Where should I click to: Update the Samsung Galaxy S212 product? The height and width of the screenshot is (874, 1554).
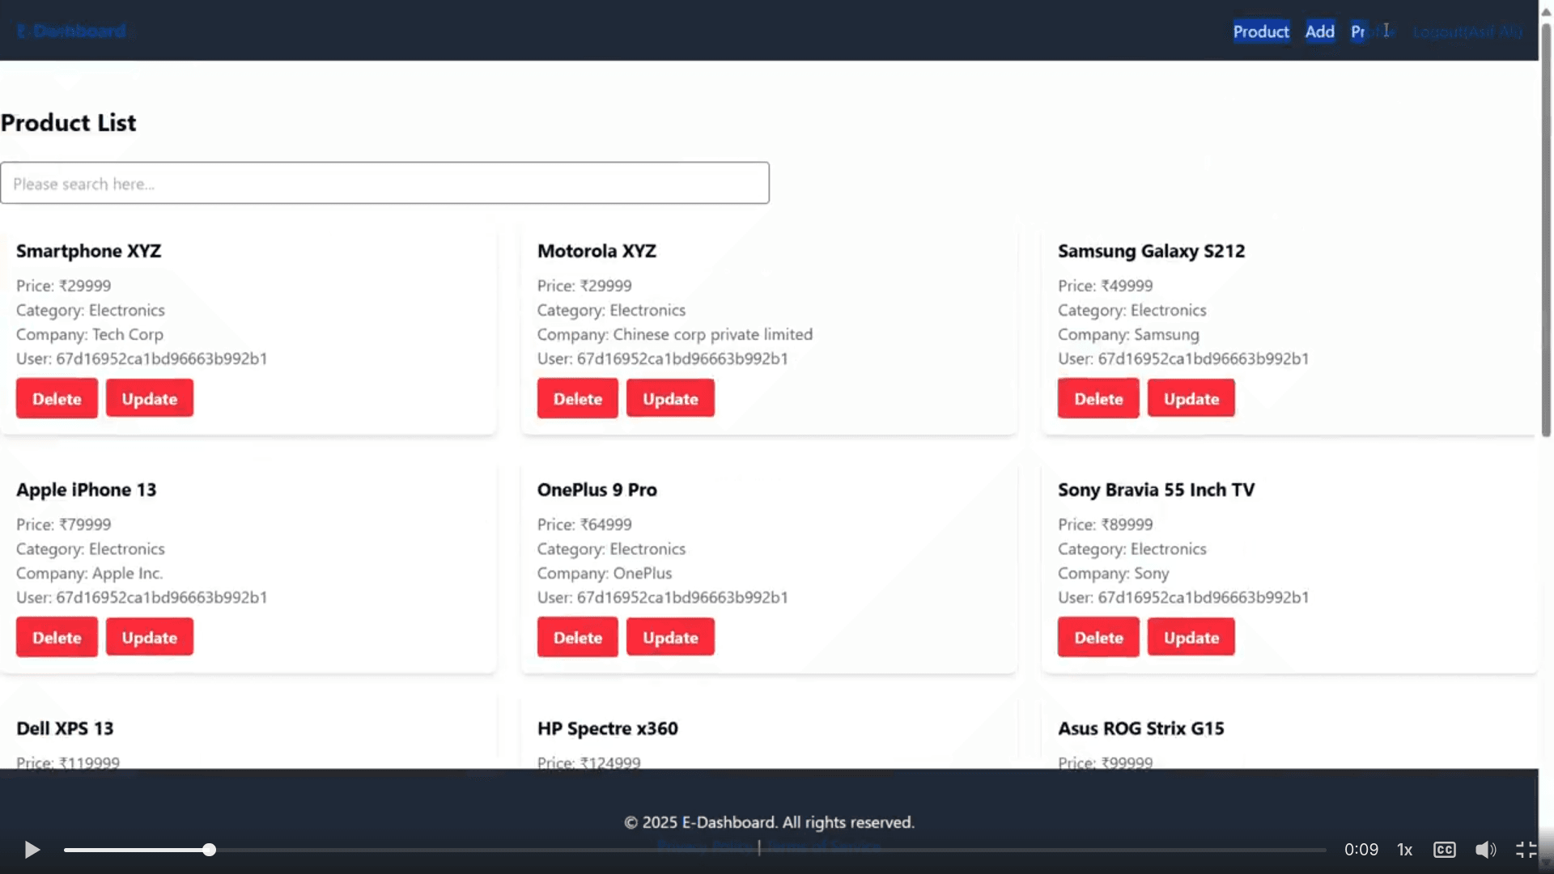[x=1191, y=398]
